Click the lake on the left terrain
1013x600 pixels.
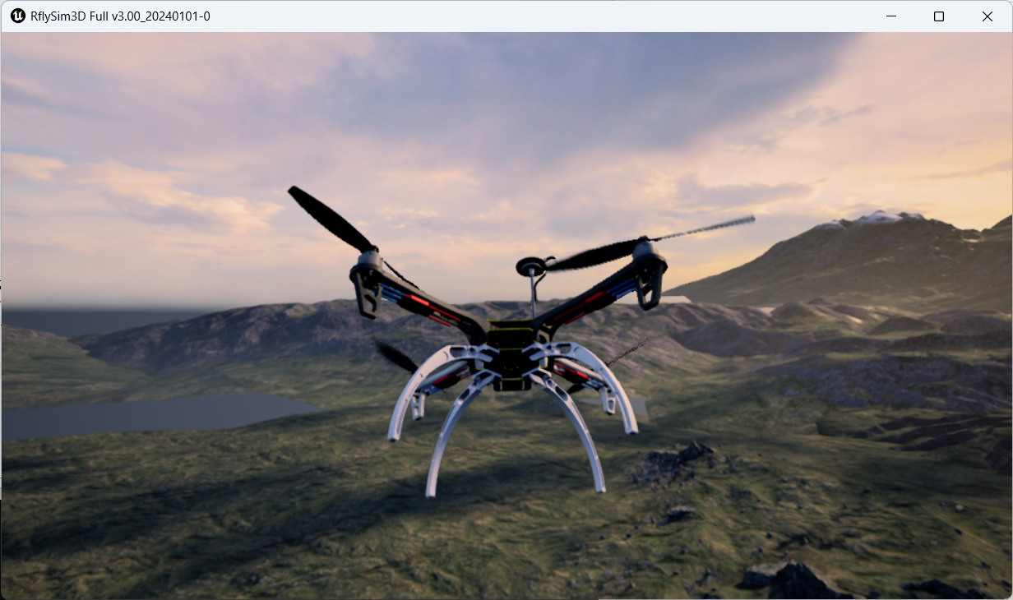click(x=148, y=413)
